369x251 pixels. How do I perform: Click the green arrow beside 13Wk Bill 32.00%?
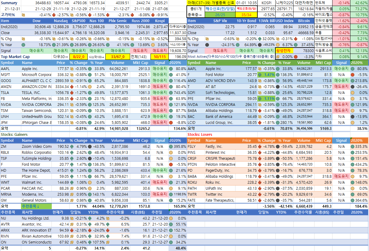point(259,39)
